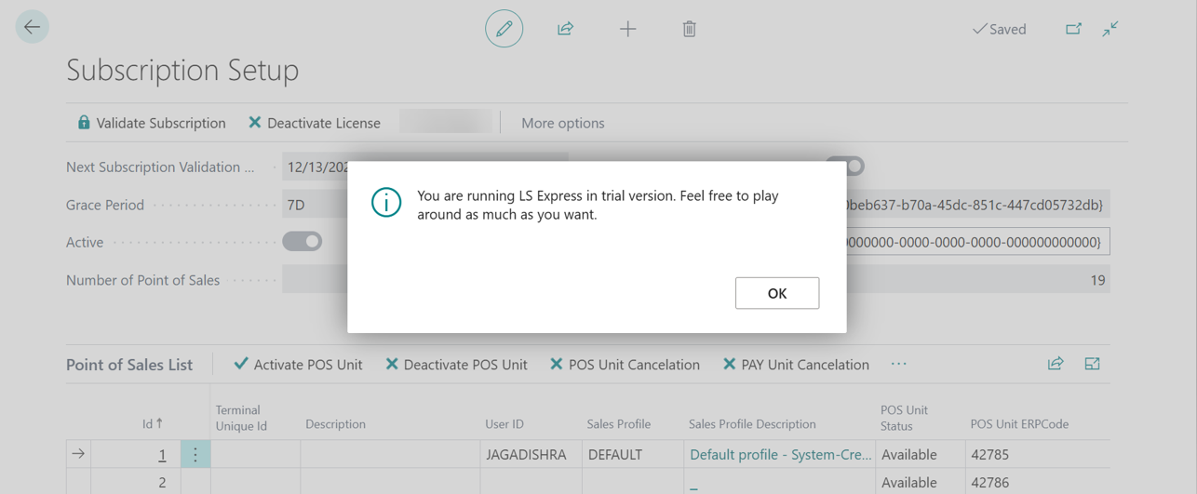Click POS Unit ERPCode column header
The width and height of the screenshot is (1197, 494).
[x=1019, y=424]
